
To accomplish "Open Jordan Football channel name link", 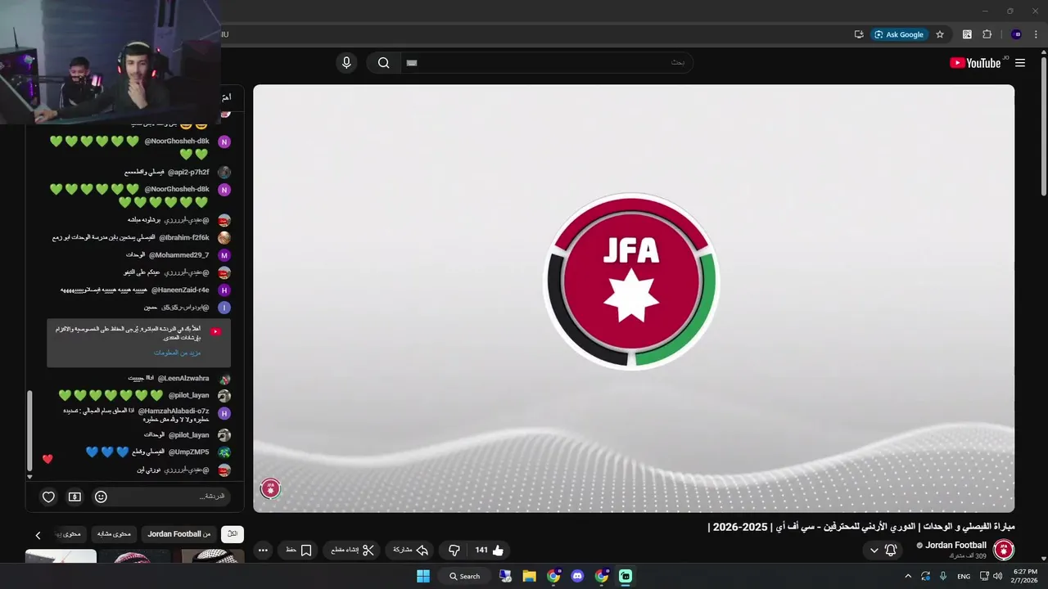I will (x=955, y=546).
